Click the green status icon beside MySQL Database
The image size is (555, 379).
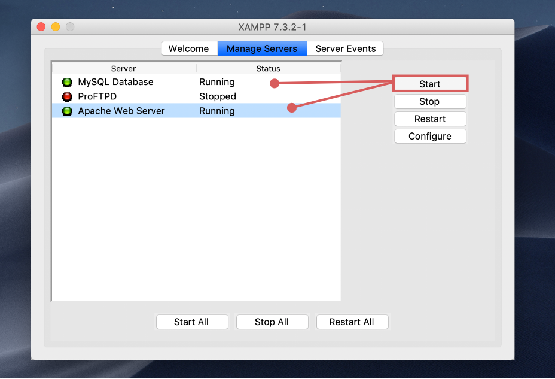point(67,82)
